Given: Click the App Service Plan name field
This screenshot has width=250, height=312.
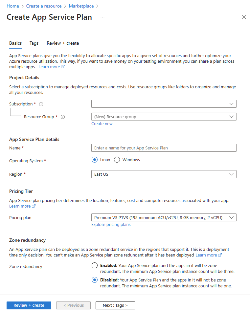Looking at the screenshot, I should pos(164,148).
